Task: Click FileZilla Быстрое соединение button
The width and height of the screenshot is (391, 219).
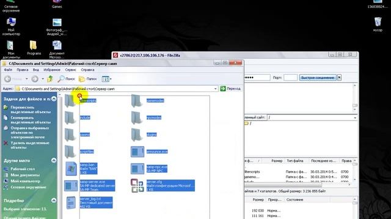Action: [x=318, y=77]
